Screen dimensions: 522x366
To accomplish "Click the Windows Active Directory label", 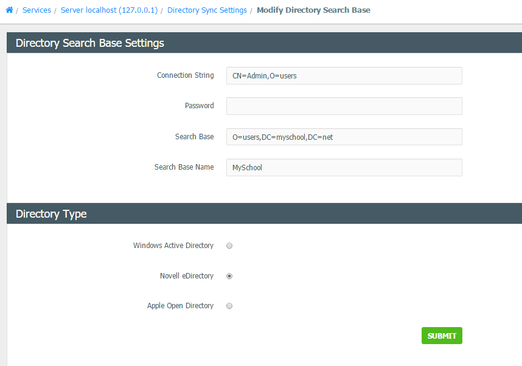I will (173, 246).
